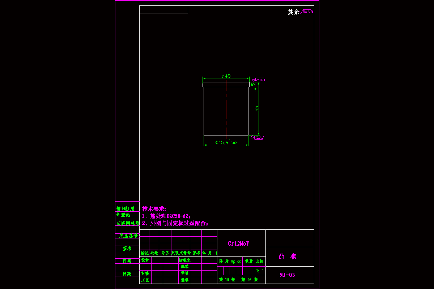Select the 设计 row label
Viewport: 434px width, 289px height.
click(145, 260)
